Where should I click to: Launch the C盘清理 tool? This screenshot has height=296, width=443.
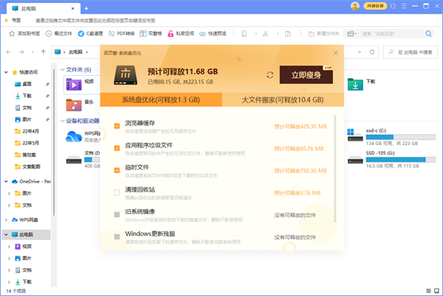point(90,34)
